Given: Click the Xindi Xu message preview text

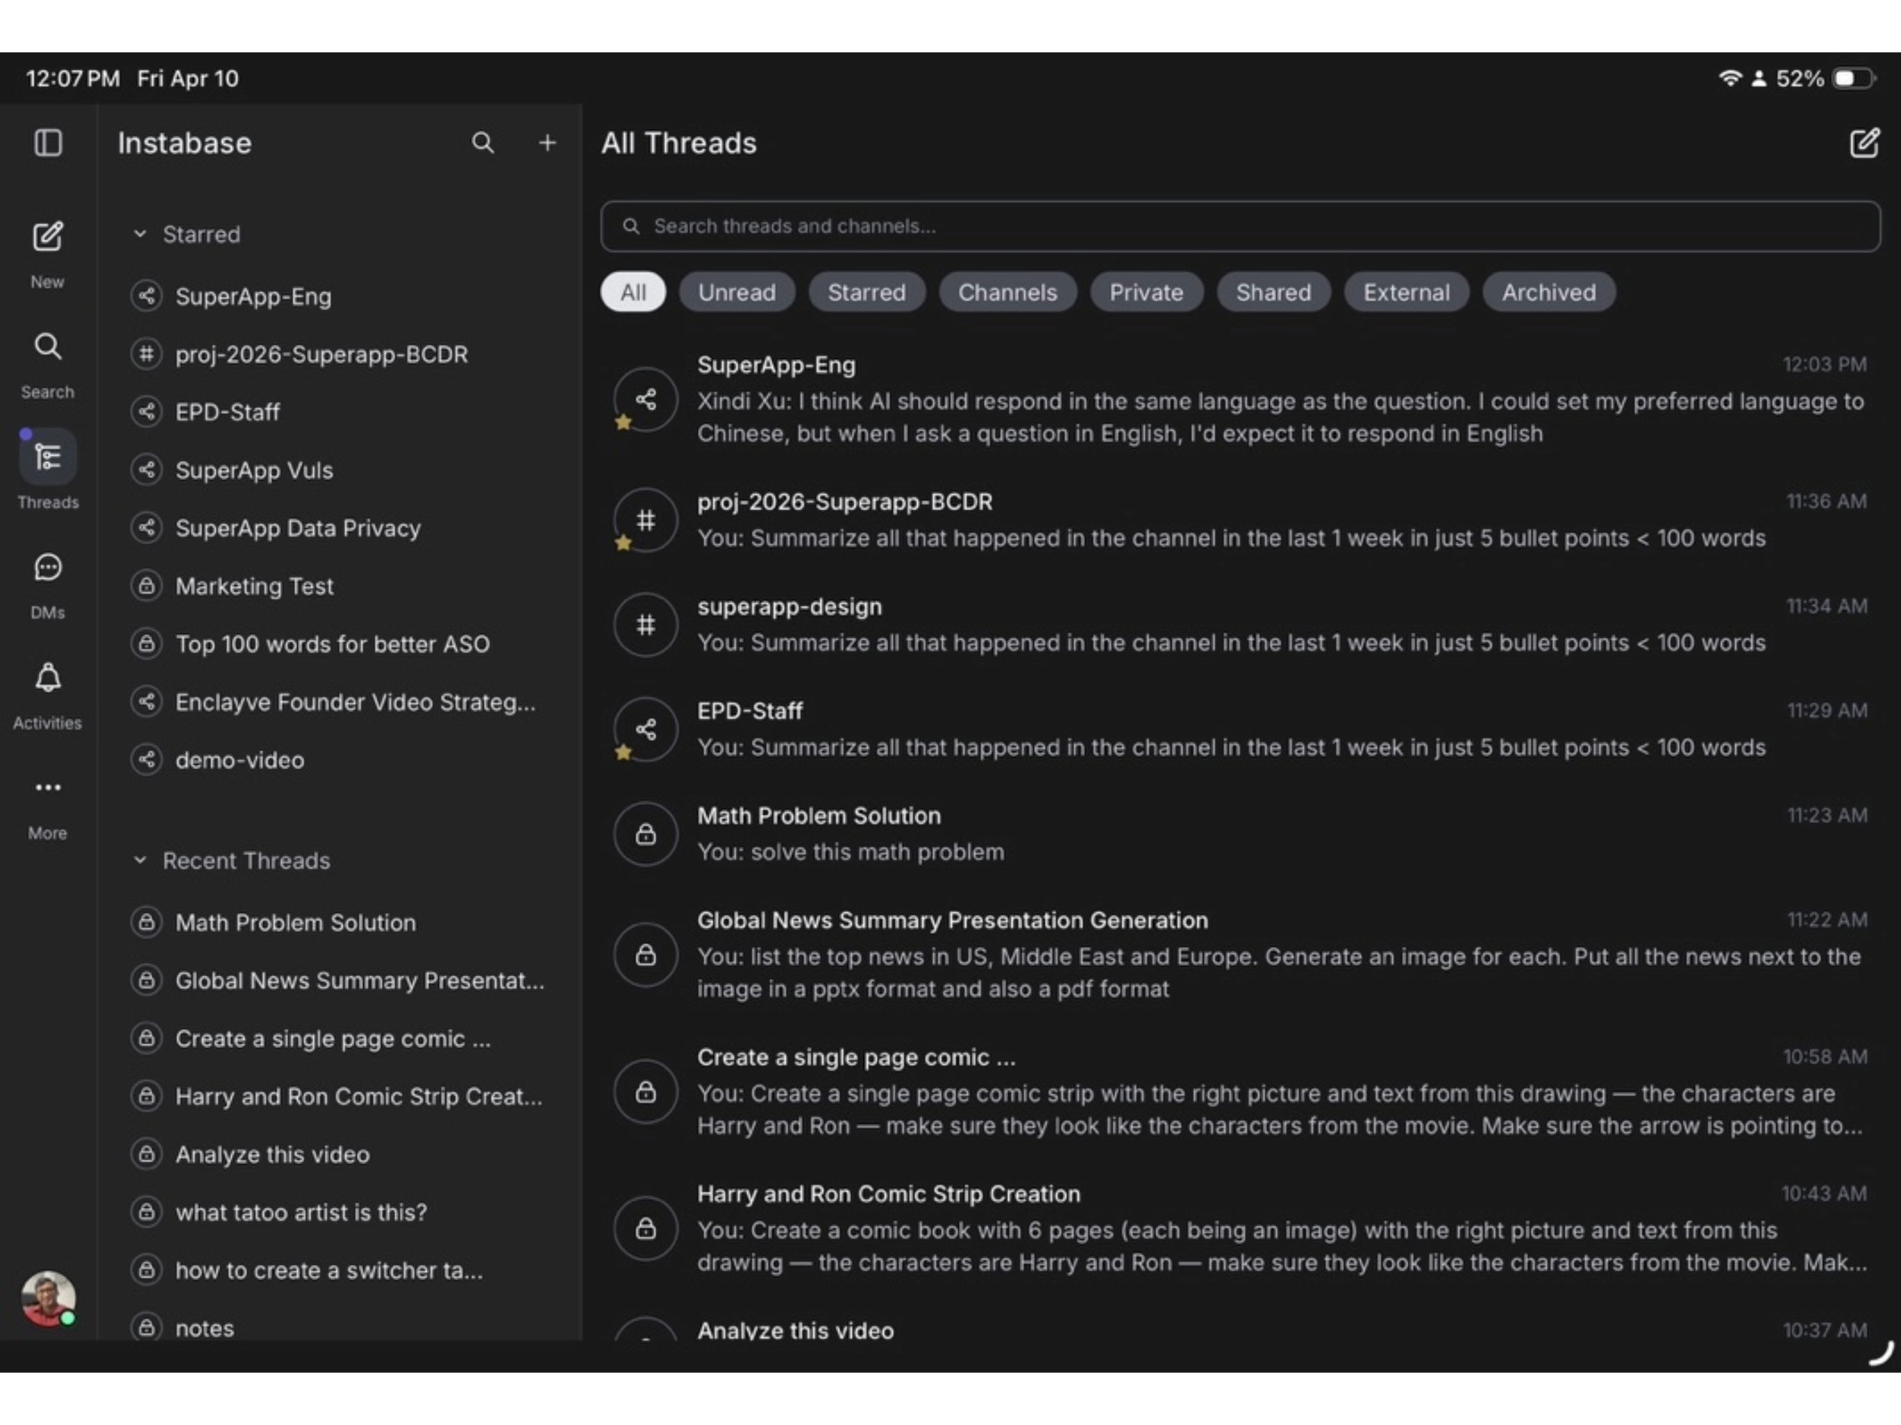Looking at the screenshot, I should (1280, 417).
